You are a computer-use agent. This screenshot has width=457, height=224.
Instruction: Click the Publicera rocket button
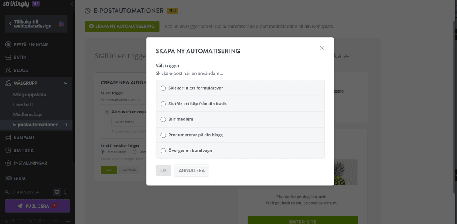pos(37,206)
